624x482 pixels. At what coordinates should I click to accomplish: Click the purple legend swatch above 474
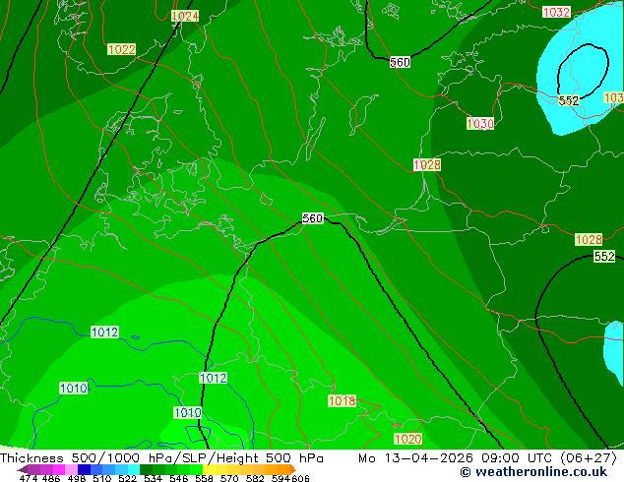click(33, 469)
